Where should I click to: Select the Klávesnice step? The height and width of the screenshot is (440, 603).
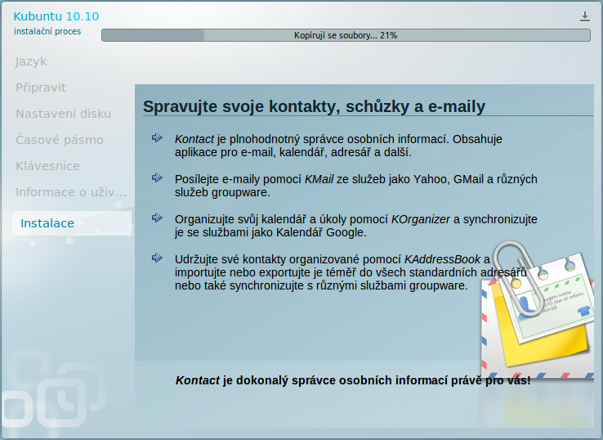click(x=47, y=166)
